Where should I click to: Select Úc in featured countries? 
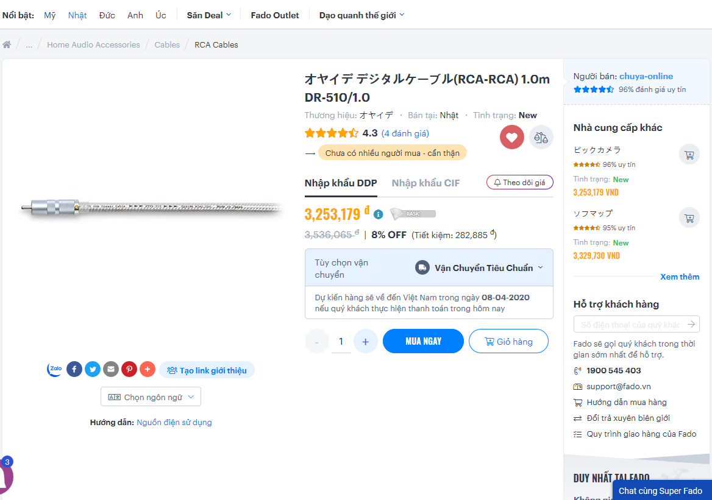161,15
